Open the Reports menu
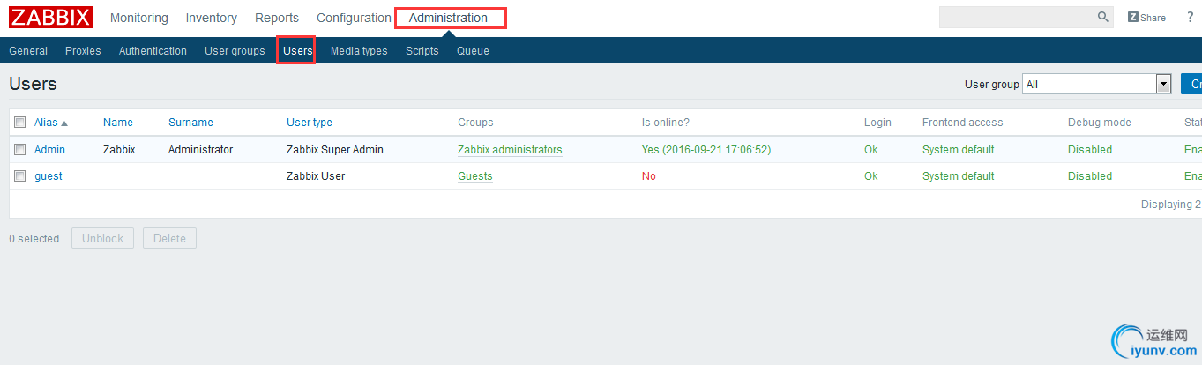Viewport: 1202px width, 365px height. [x=277, y=18]
